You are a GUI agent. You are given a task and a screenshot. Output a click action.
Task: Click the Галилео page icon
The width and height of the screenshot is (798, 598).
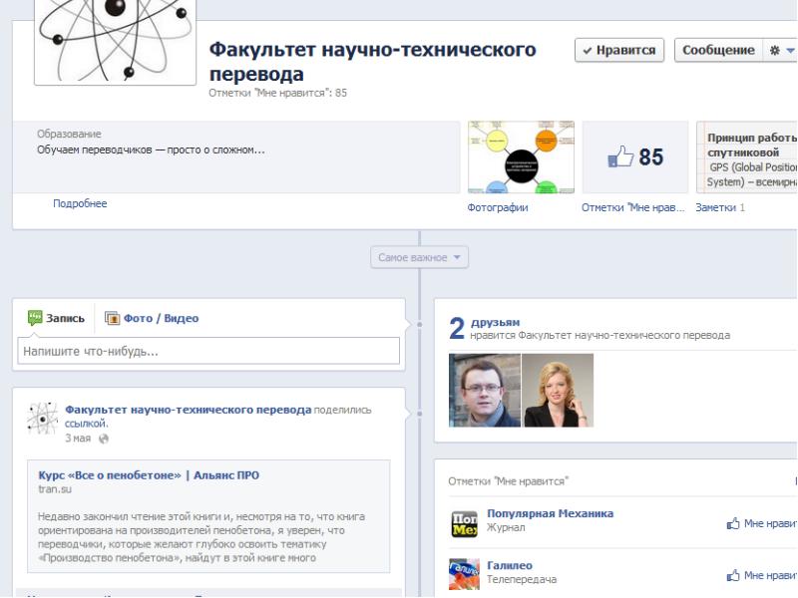(465, 574)
